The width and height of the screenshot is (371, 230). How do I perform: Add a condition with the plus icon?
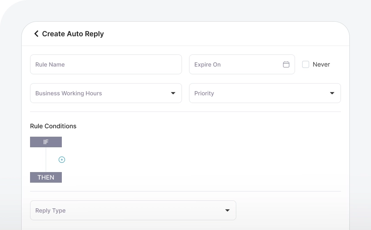[x=62, y=160]
